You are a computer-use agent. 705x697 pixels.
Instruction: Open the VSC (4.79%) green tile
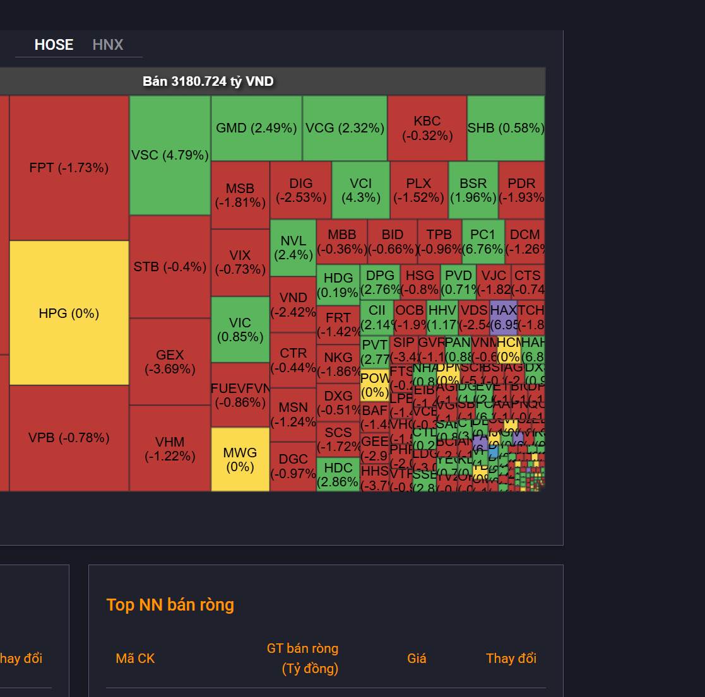point(170,155)
